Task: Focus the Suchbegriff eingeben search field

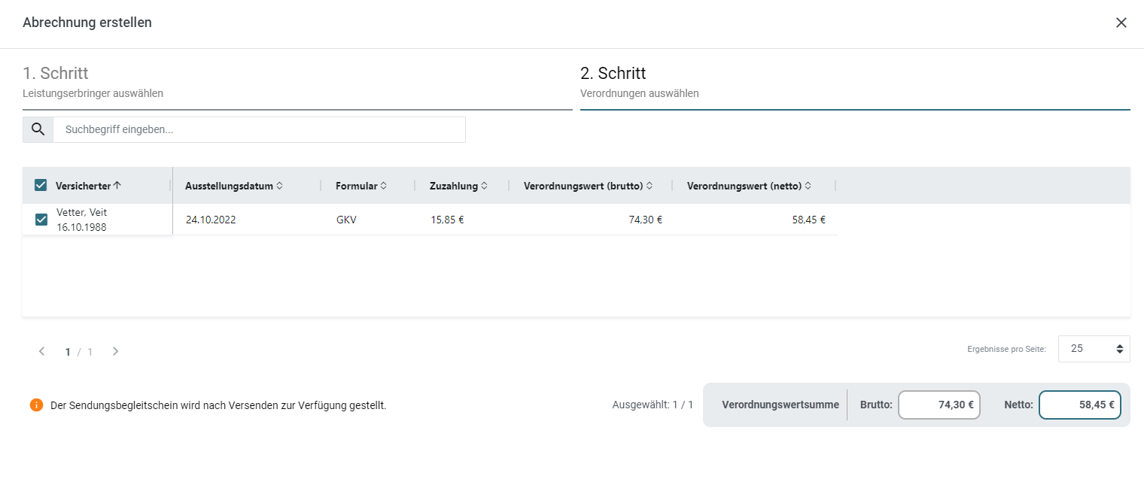Action: tap(259, 129)
